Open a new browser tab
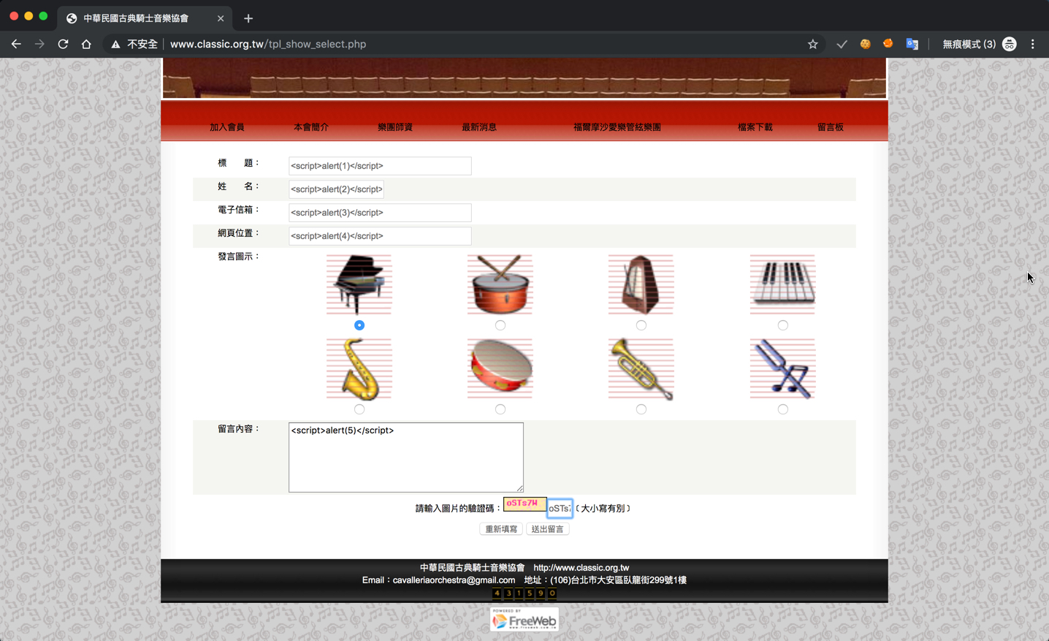 pos(248,18)
